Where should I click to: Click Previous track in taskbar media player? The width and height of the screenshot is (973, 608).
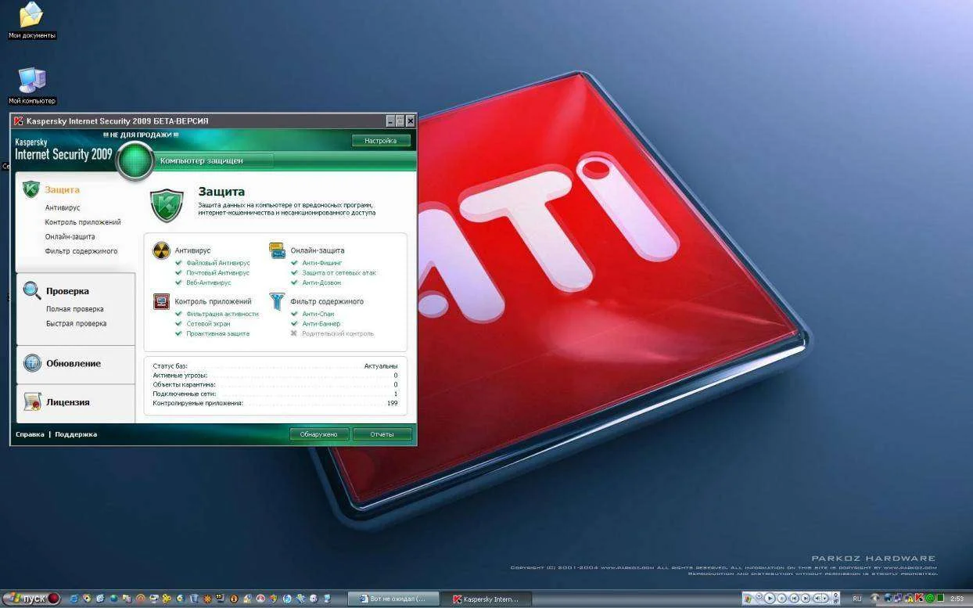pos(795,598)
